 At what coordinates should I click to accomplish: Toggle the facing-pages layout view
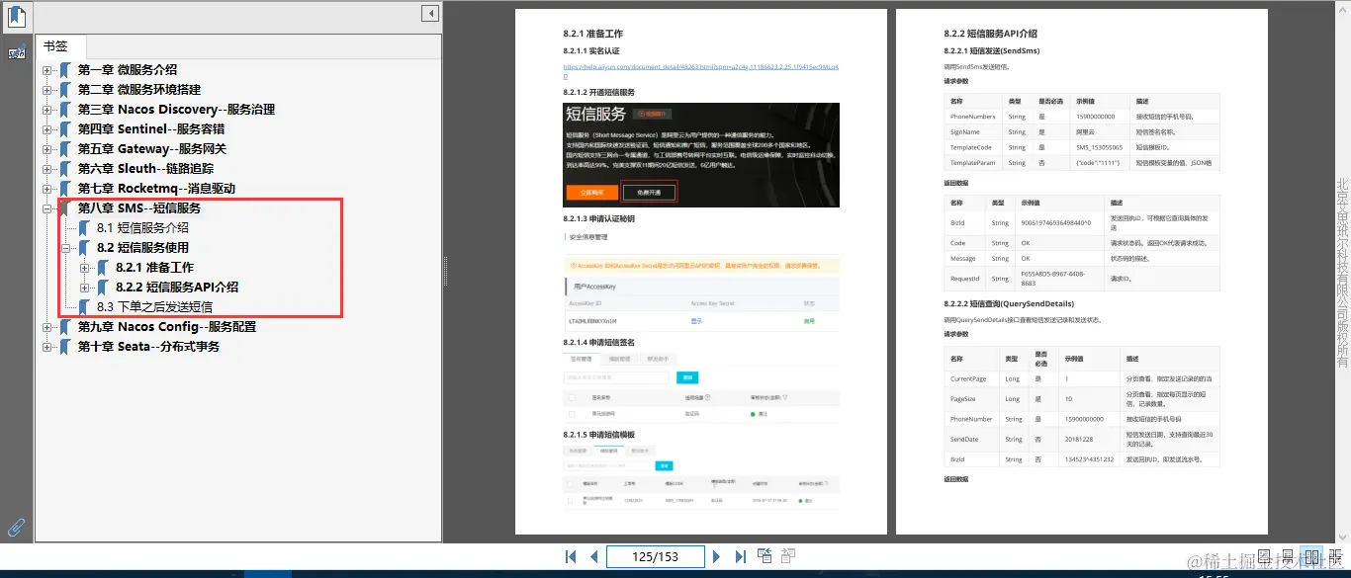click(1310, 556)
